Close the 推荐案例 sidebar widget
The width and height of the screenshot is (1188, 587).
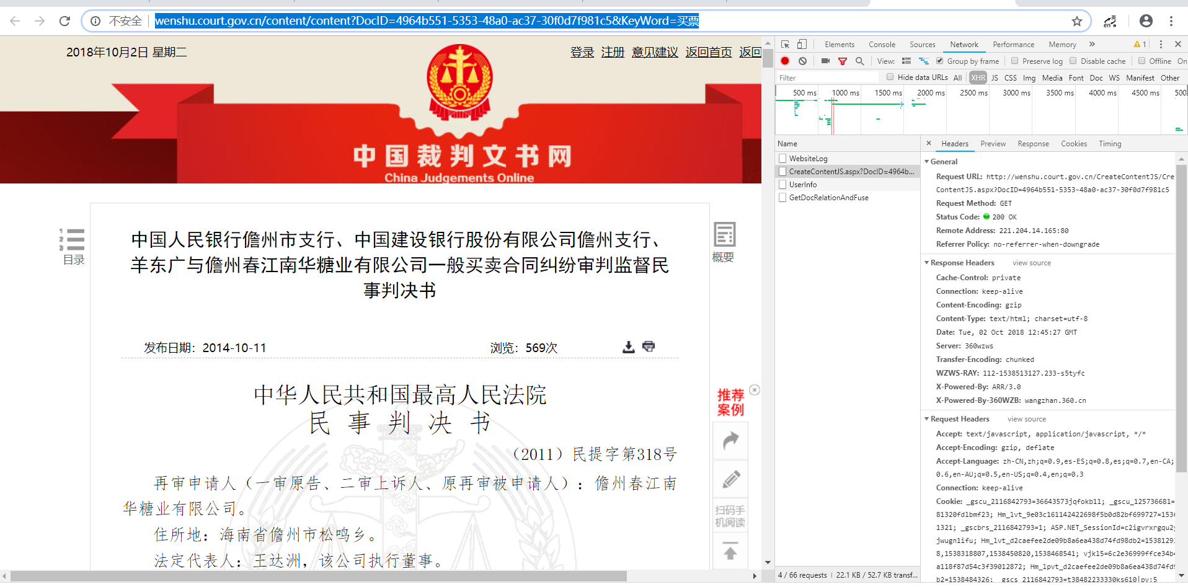tap(755, 390)
